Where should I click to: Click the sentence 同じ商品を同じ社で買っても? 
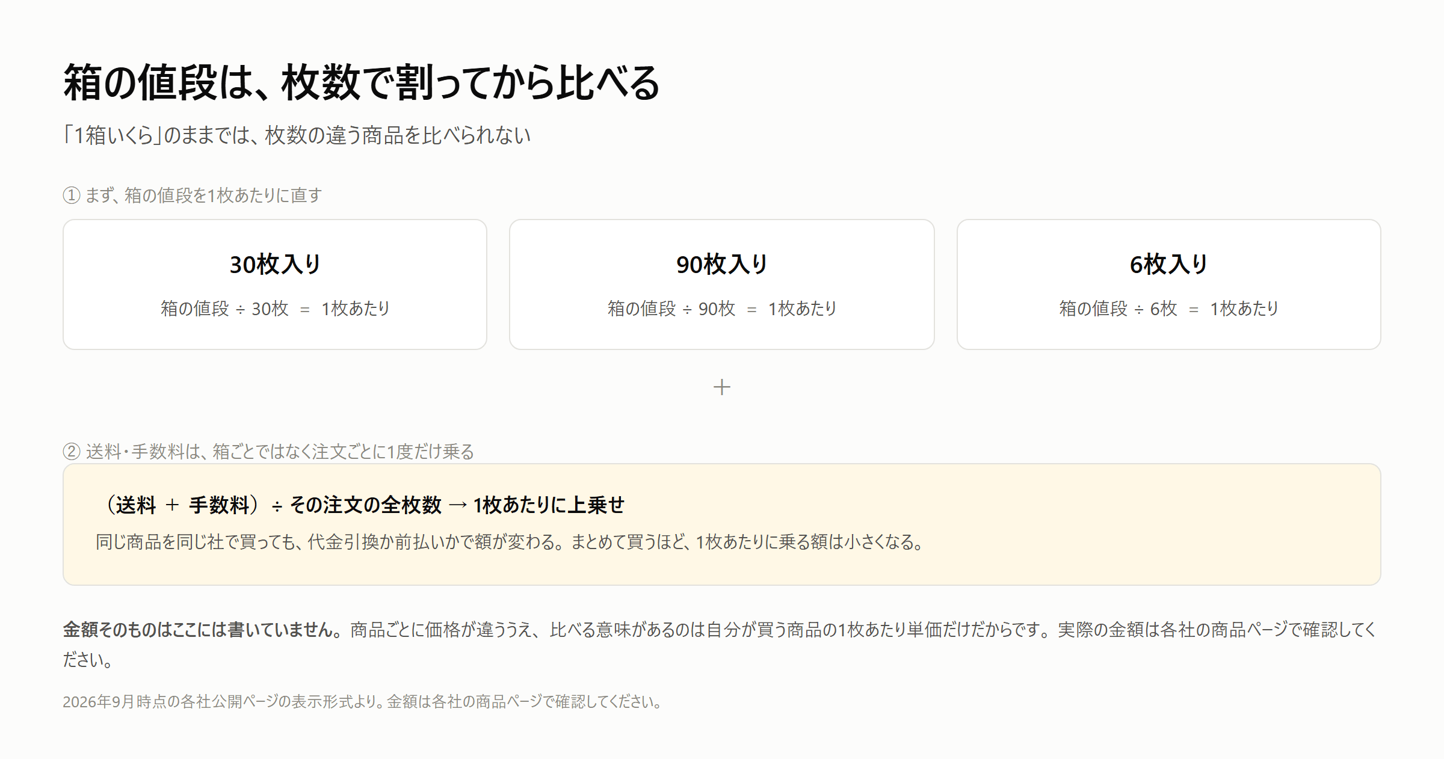tap(510, 542)
